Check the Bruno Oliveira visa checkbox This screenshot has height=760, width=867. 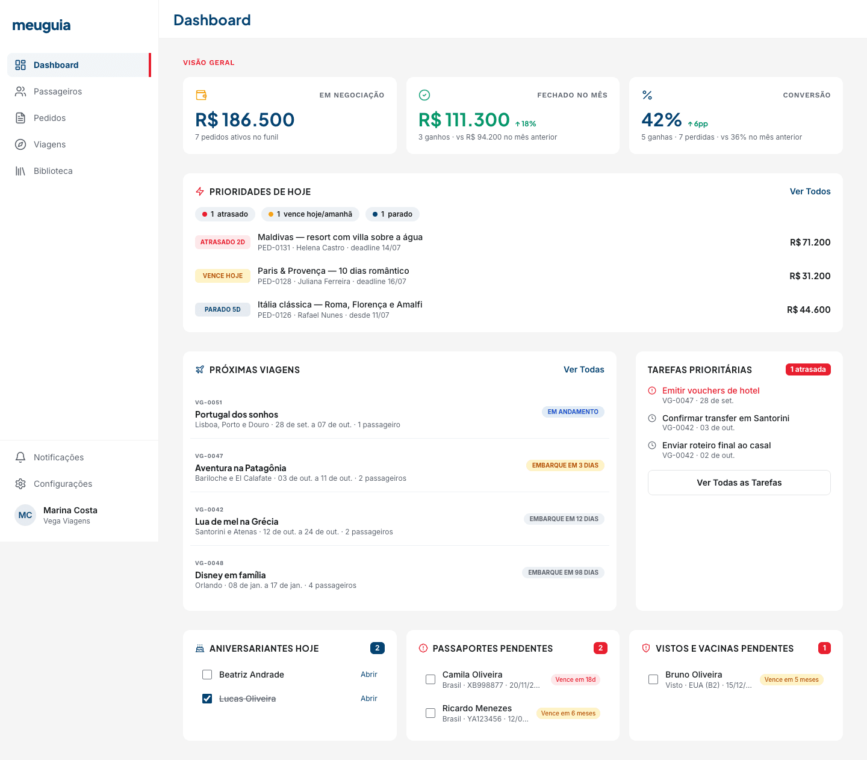[x=653, y=679]
